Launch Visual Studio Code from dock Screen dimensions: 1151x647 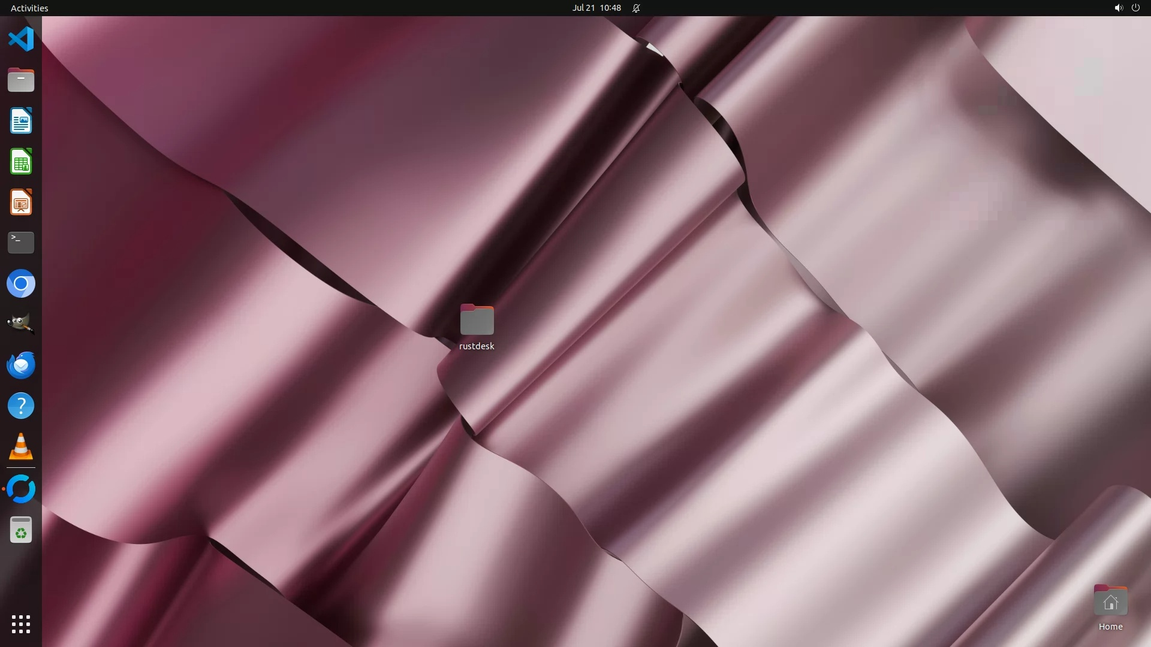click(21, 40)
